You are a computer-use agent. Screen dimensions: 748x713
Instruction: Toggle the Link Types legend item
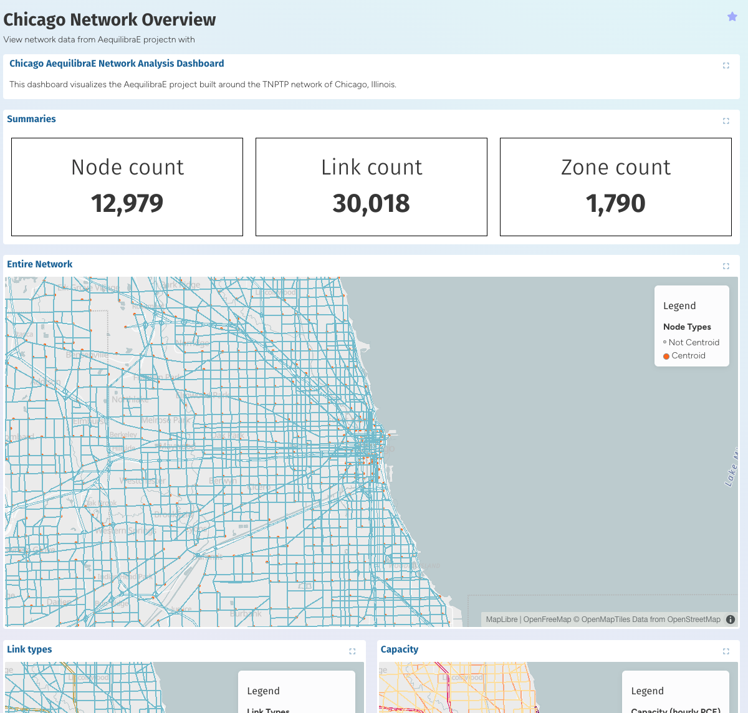[x=268, y=710]
